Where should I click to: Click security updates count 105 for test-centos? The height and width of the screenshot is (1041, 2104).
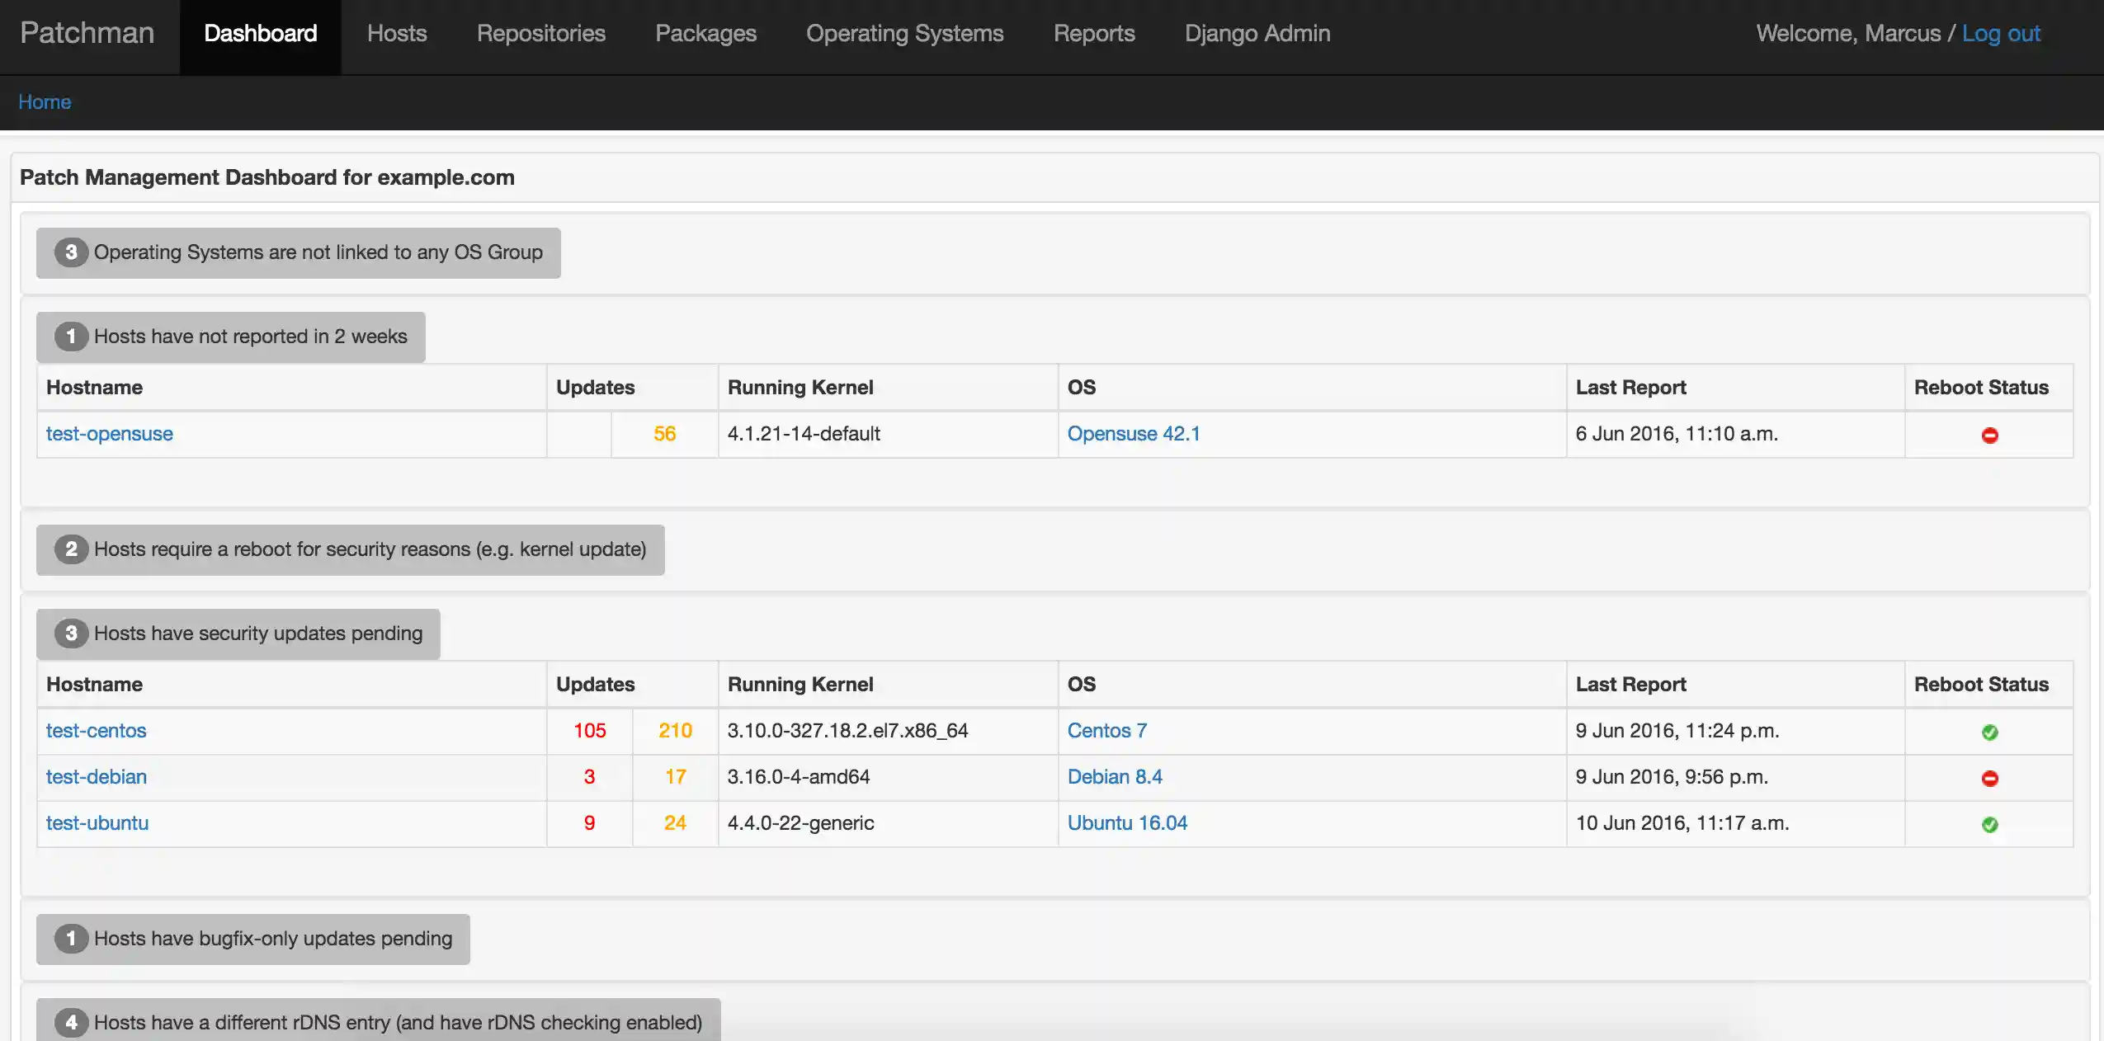click(x=589, y=731)
